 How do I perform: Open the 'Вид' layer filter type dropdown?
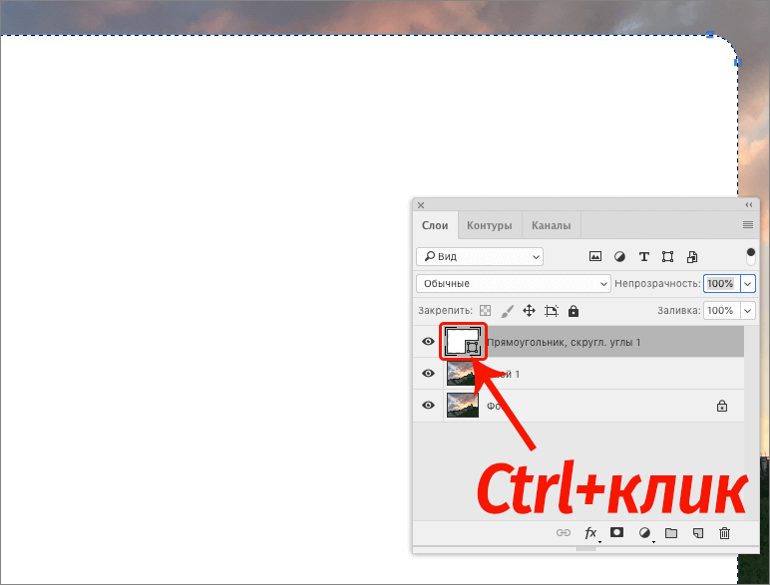point(480,256)
